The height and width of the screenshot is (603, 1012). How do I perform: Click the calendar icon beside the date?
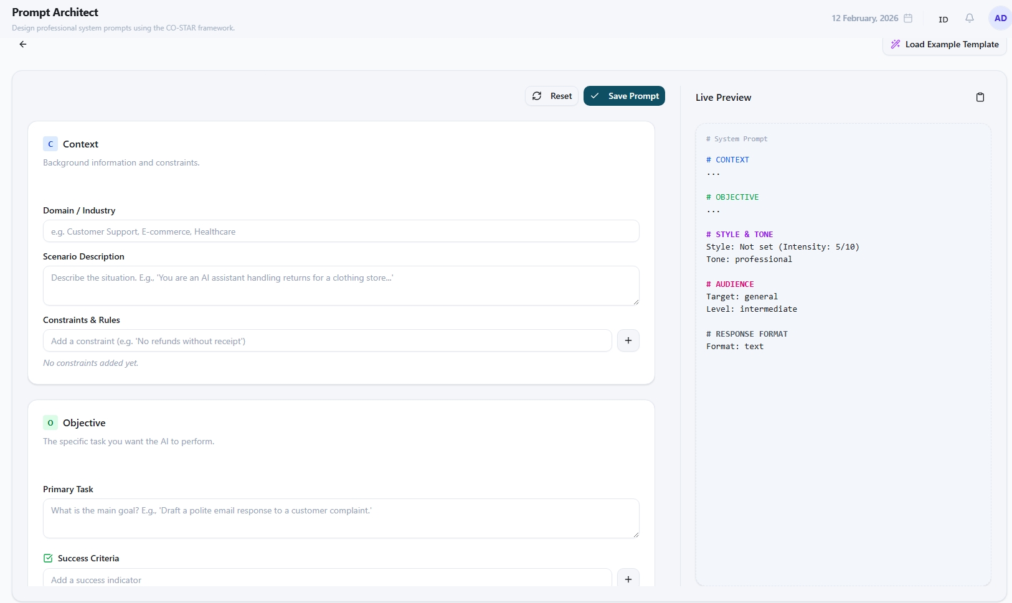pos(908,19)
